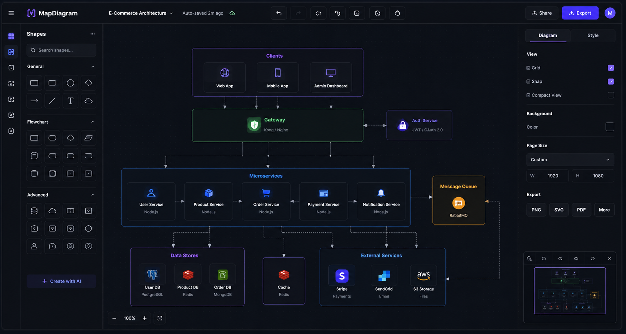Export diagram as PNG
Viewport: 626px width, 334px height.
(536, 210)
